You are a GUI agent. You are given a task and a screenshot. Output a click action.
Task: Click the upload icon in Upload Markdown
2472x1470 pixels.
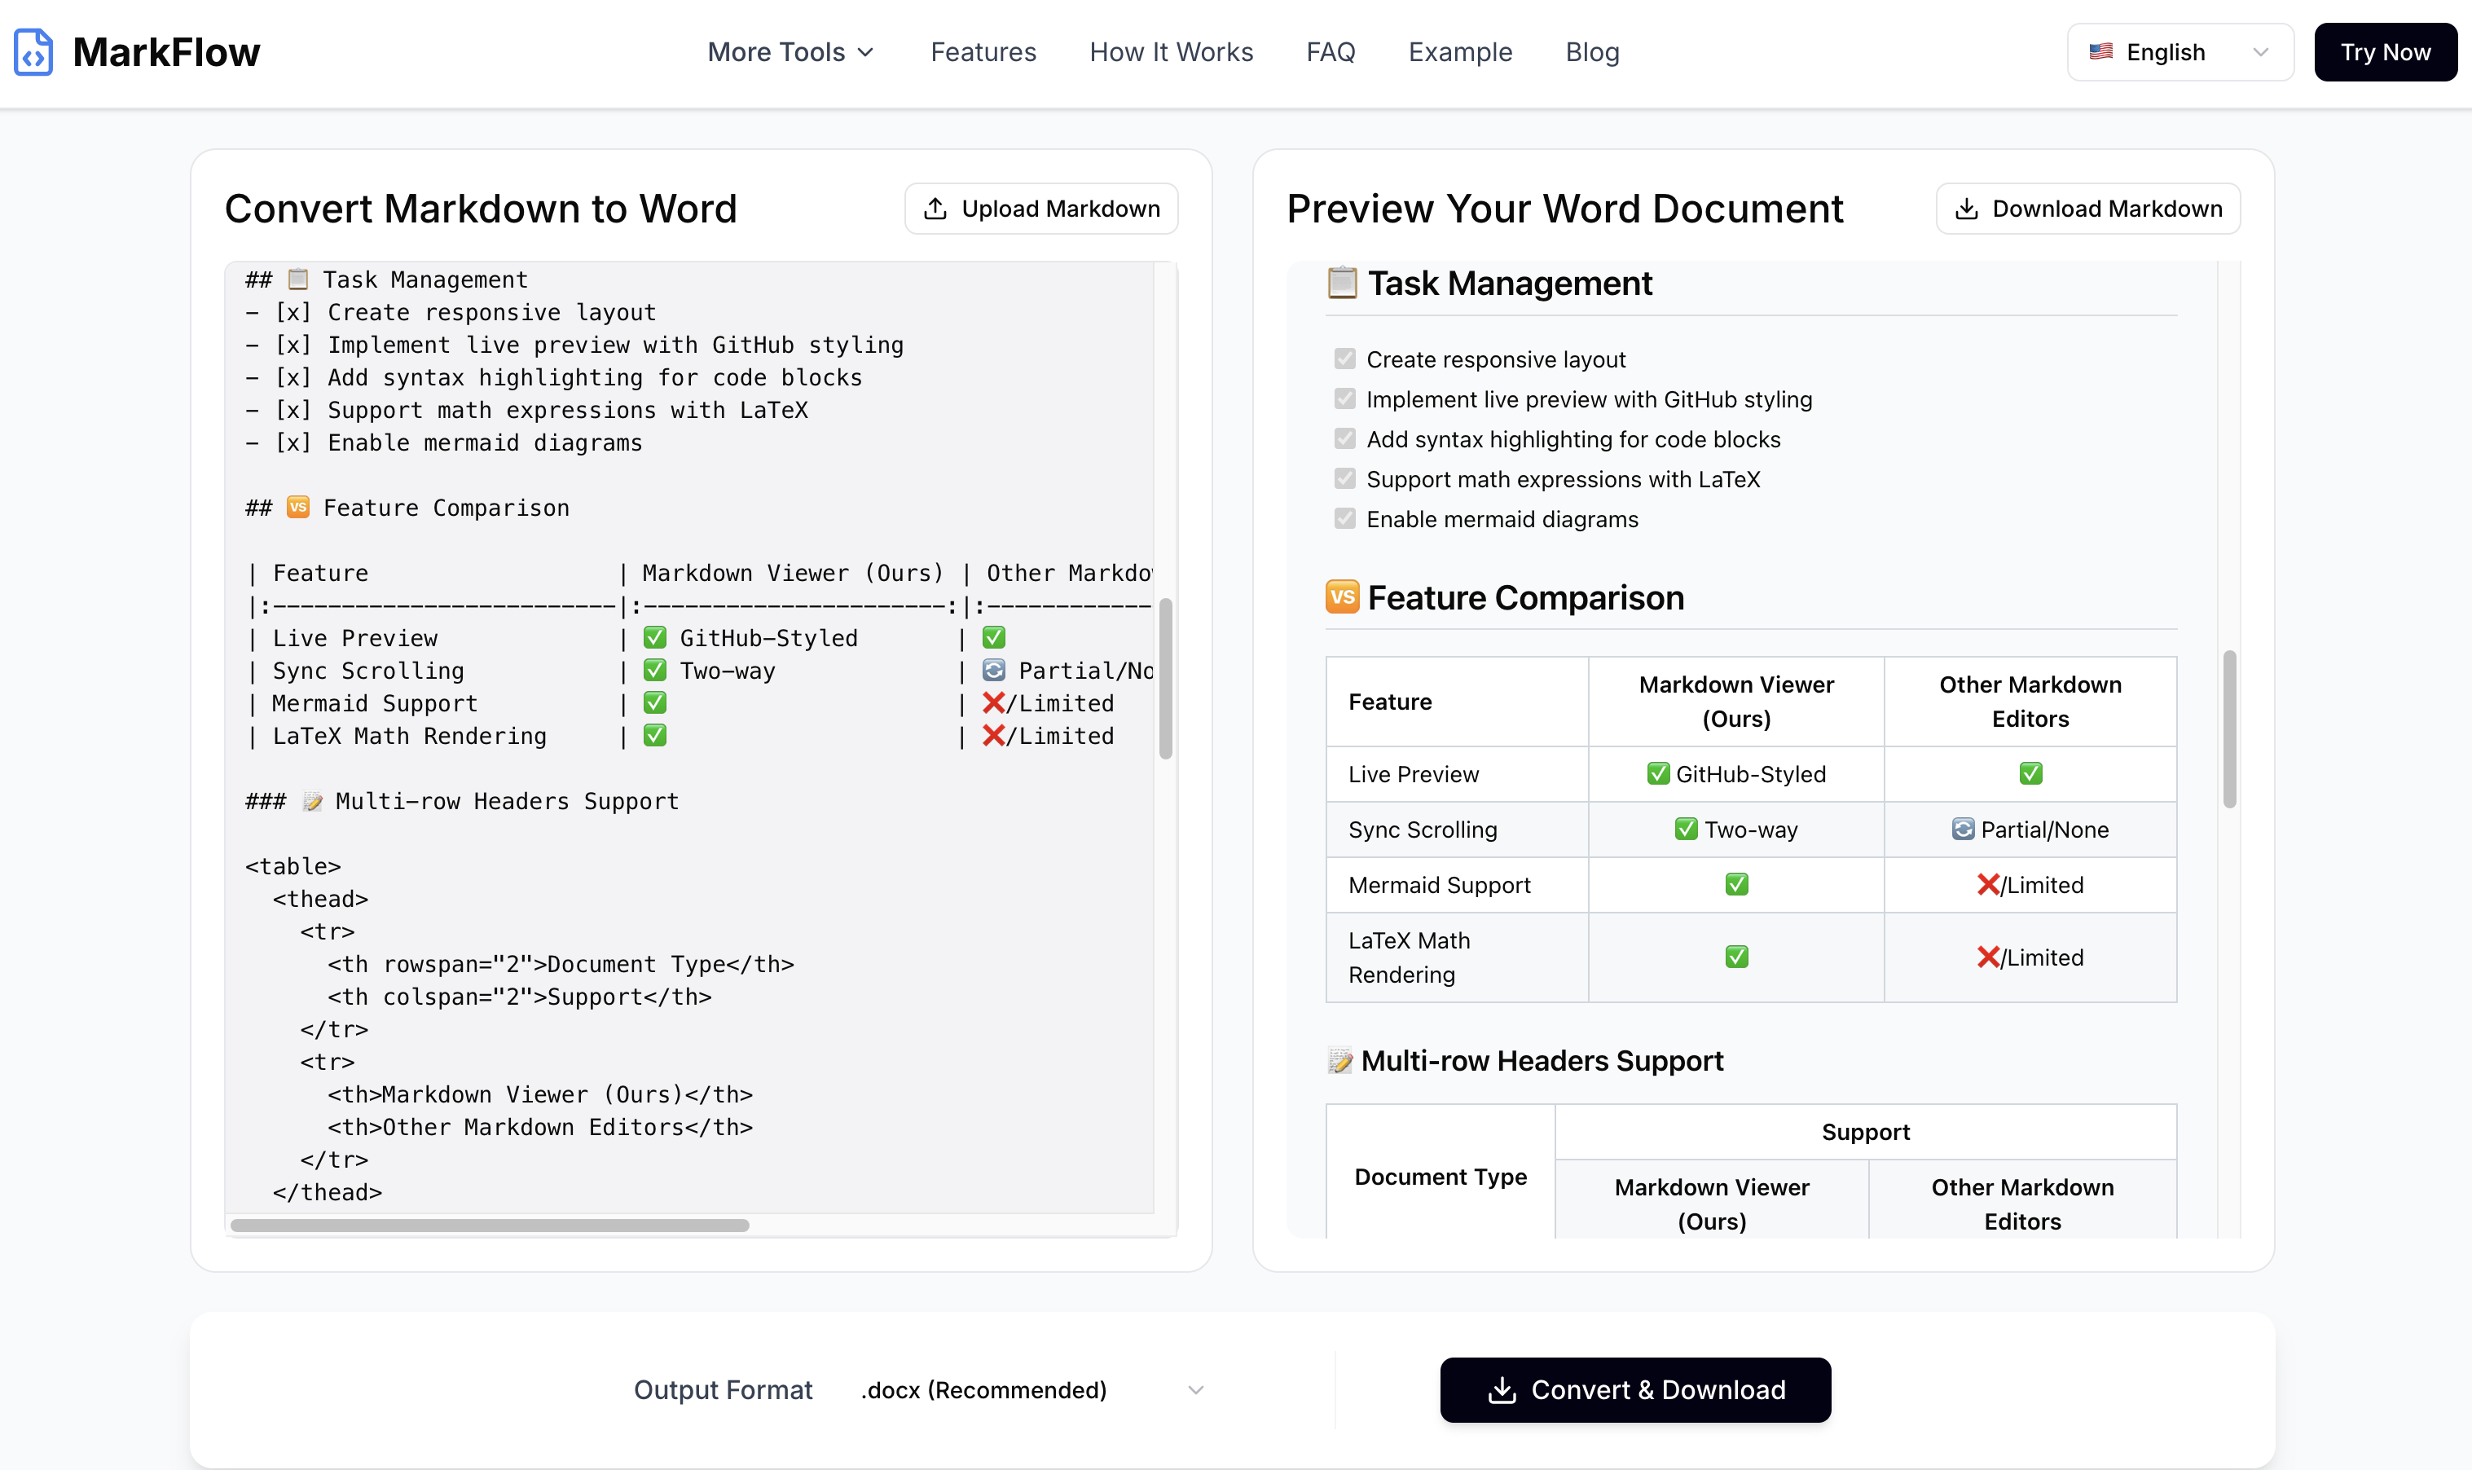935,209
